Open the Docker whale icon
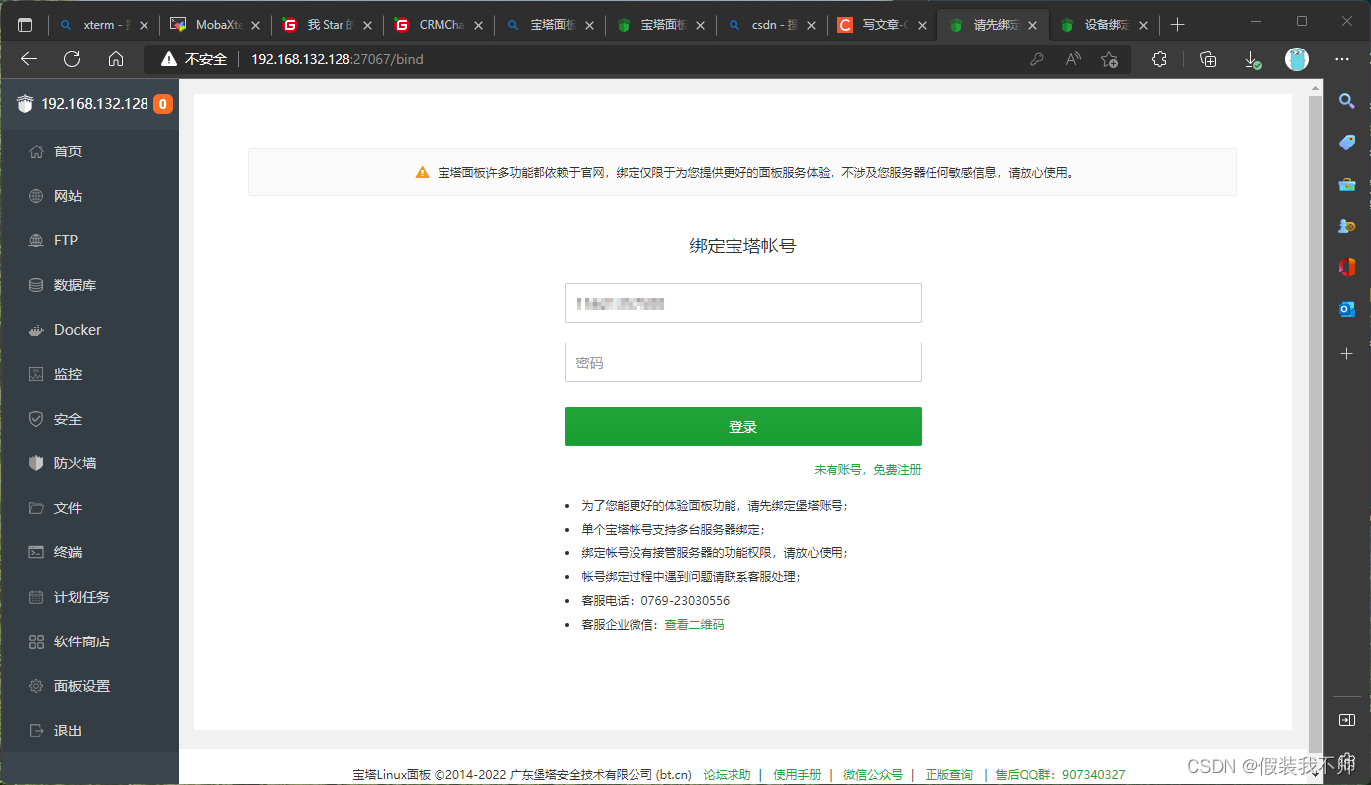1371x785 pixels. (36, 330)
